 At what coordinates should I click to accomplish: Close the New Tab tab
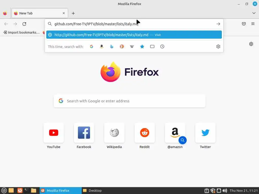tap(64, 13)
